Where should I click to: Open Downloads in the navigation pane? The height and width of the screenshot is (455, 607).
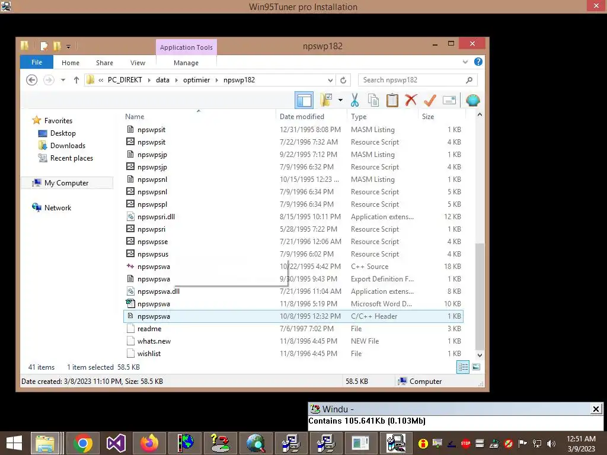[68, 146]
